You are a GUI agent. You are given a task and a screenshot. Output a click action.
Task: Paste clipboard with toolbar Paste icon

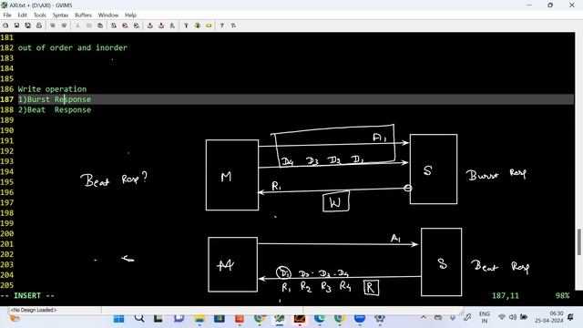click(100, 26)
